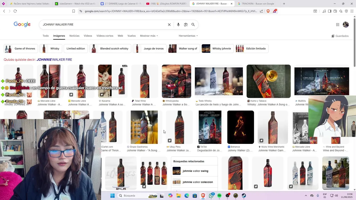The width and height of the screenshot is (356, 200).
Task: Open the Whiskypedia cocktail image result
Action: tap(176, 81)
